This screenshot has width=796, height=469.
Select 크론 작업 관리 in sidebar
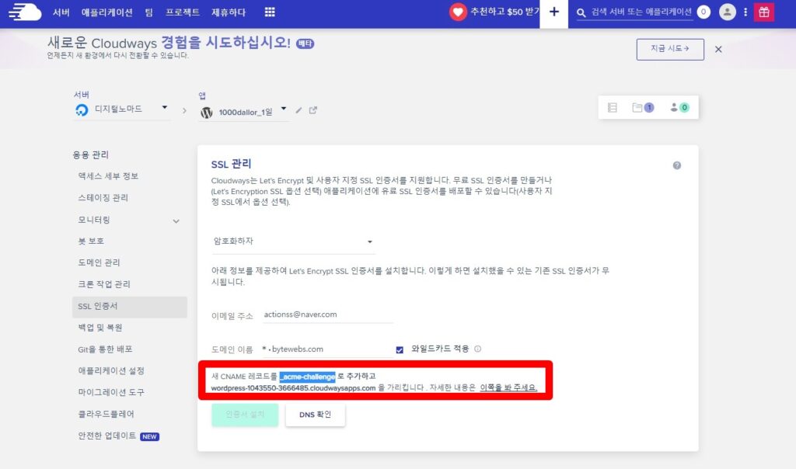pyautogui.click(x=104, y=284)
